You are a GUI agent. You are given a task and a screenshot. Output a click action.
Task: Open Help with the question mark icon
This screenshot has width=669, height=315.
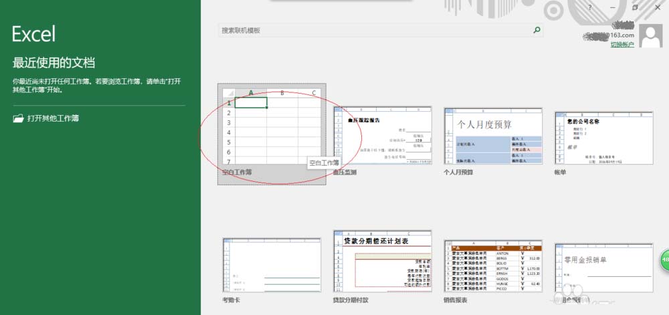(589, 8)
